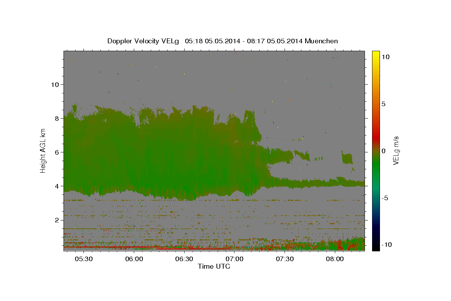Click the height tick label 8

point(57,118)
